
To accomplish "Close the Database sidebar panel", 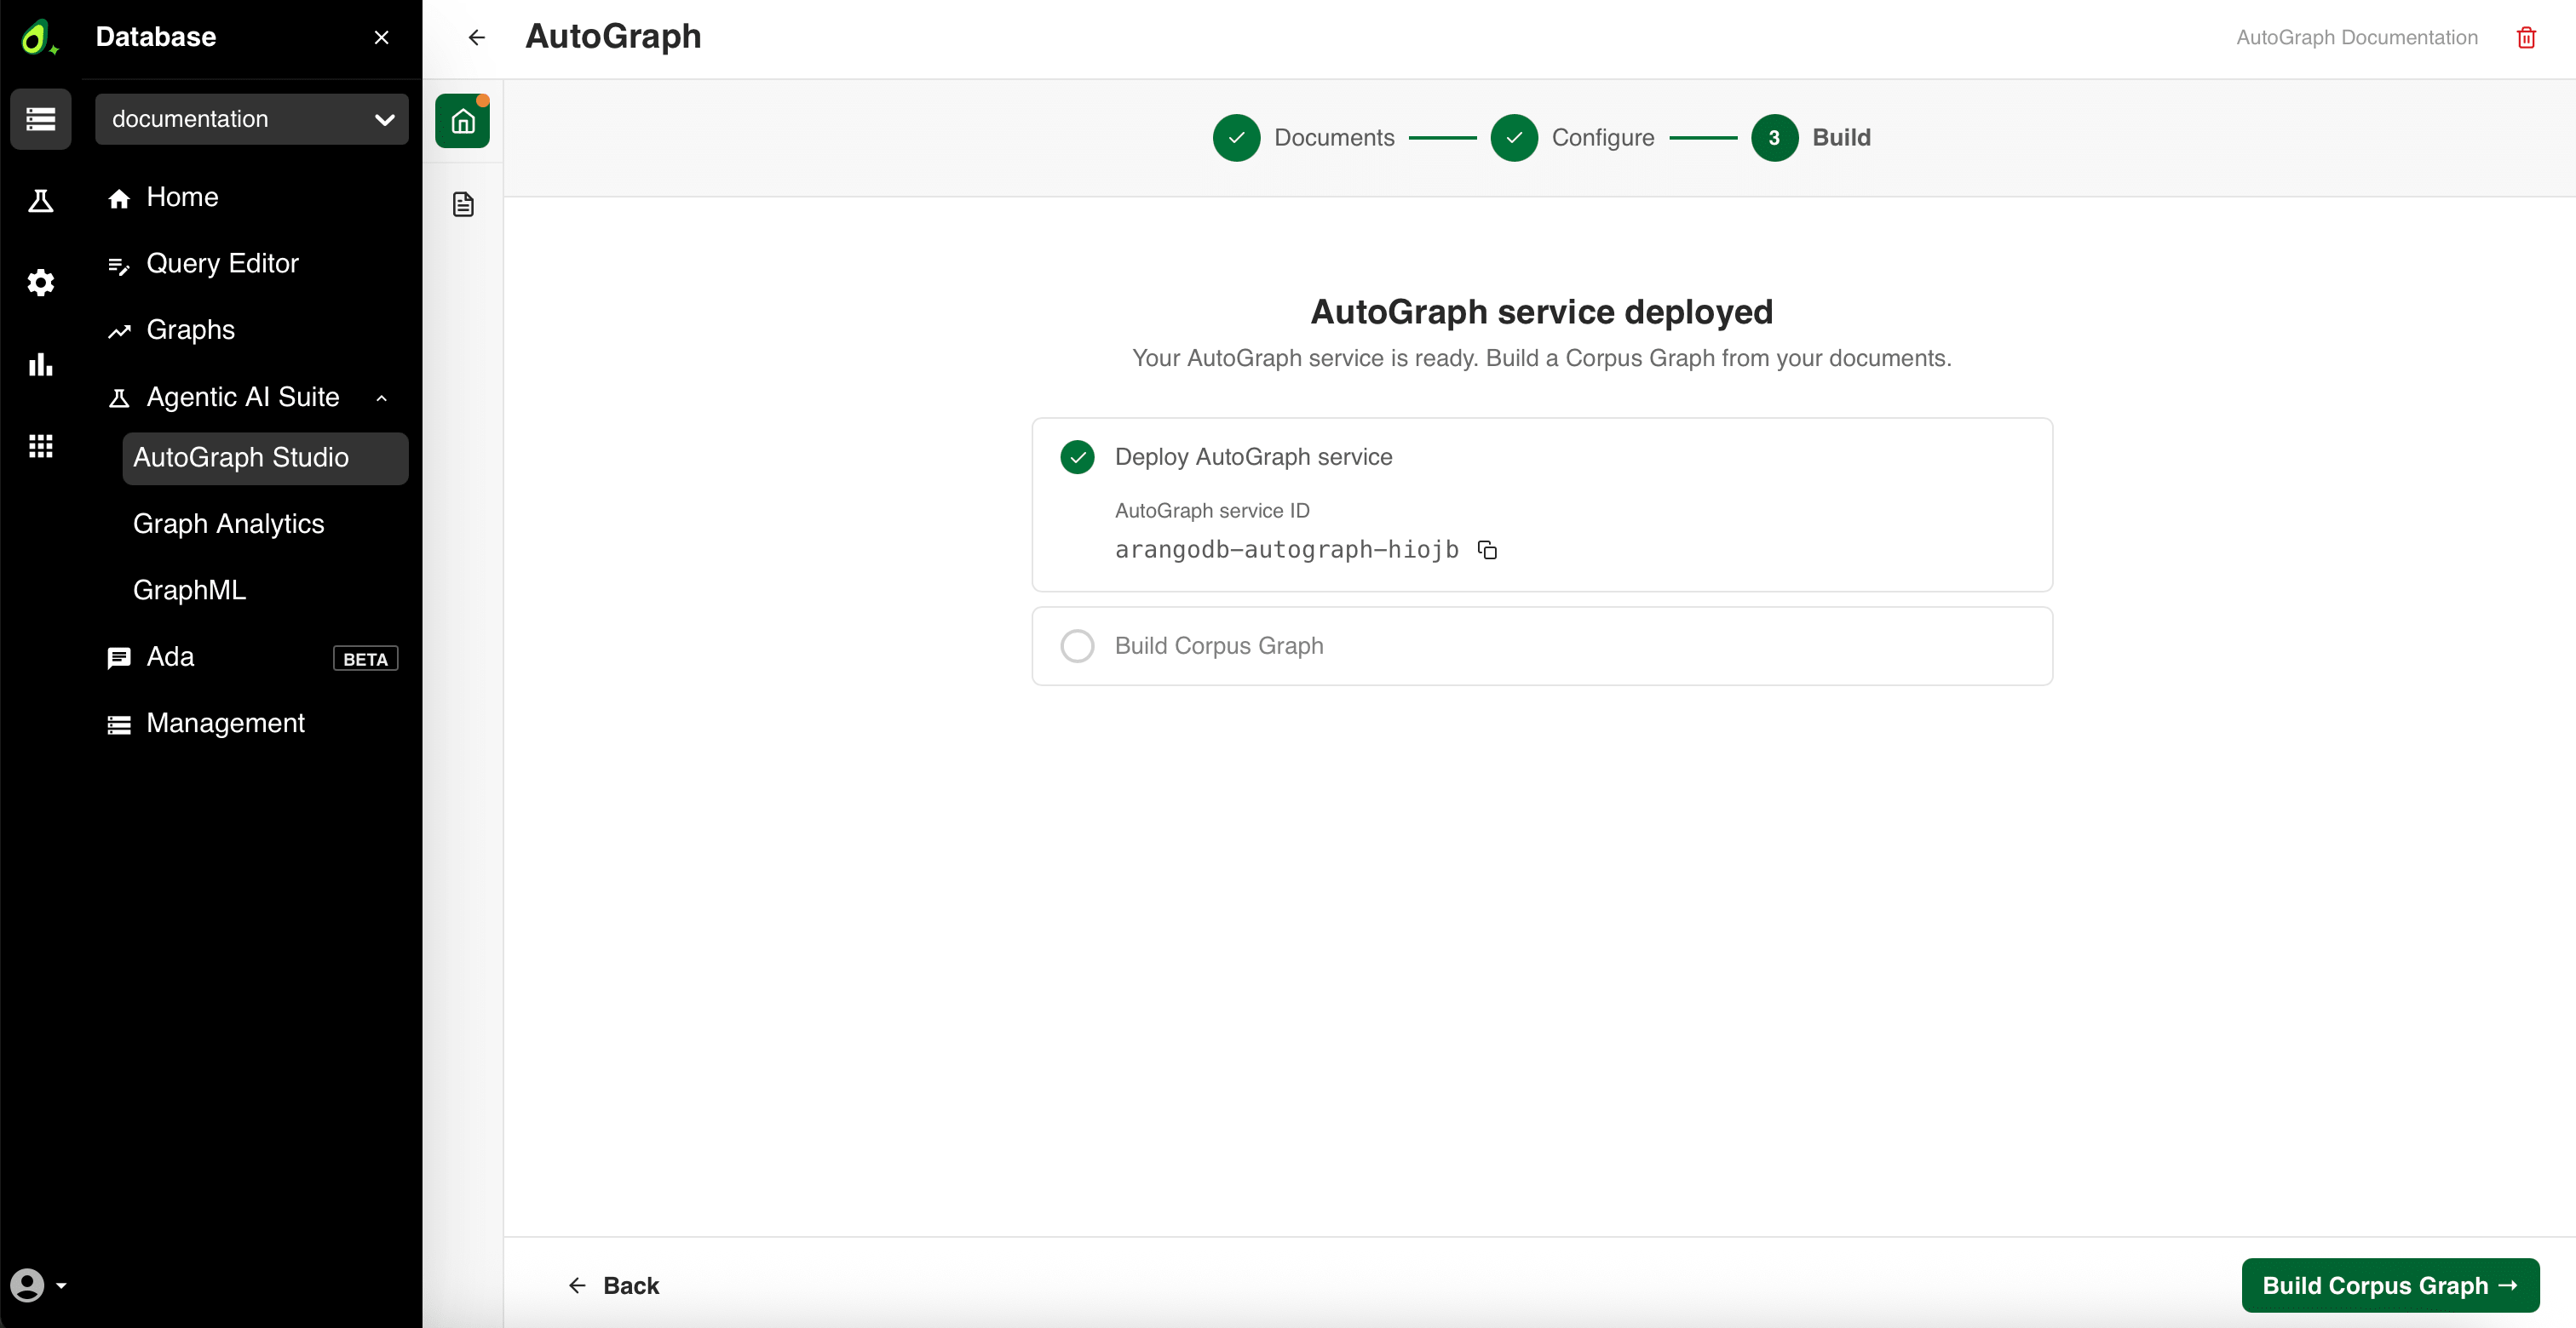I will point(381,37).
